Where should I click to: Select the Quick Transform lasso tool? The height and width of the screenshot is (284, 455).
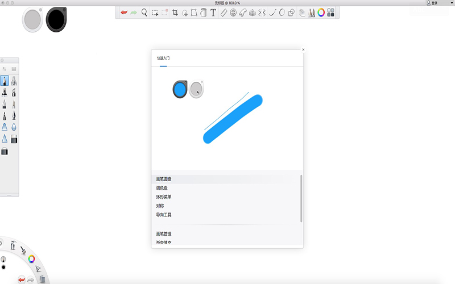click(x=184, y=12)
